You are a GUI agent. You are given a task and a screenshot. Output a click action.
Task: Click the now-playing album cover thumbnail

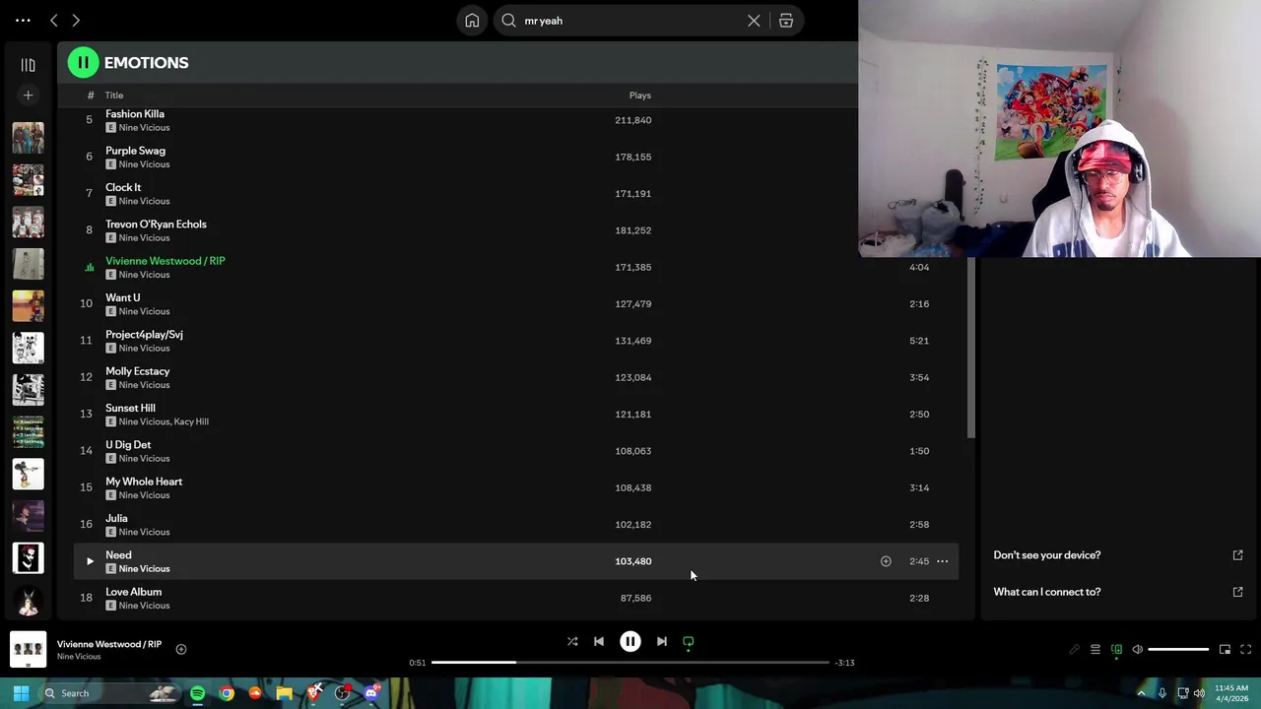tap(28, 649)
